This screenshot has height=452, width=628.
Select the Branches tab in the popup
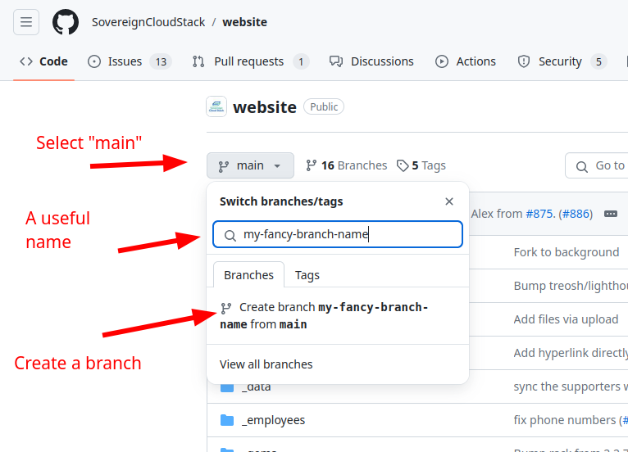point(248,275)
